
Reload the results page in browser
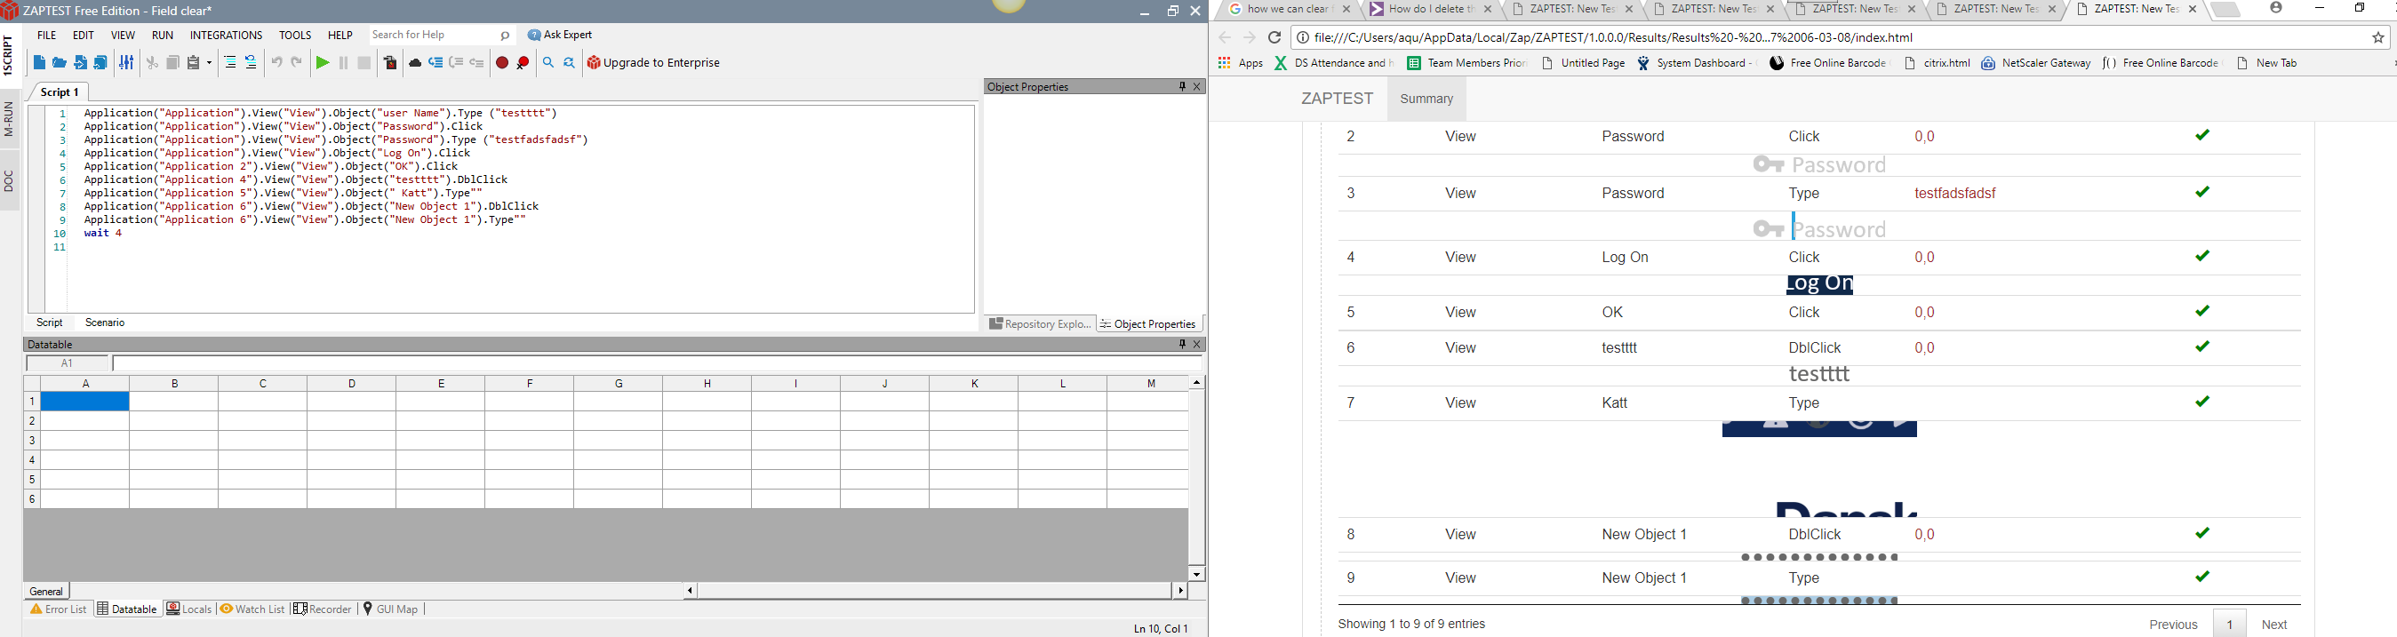pyautogui.click(x=1274, y=38)
